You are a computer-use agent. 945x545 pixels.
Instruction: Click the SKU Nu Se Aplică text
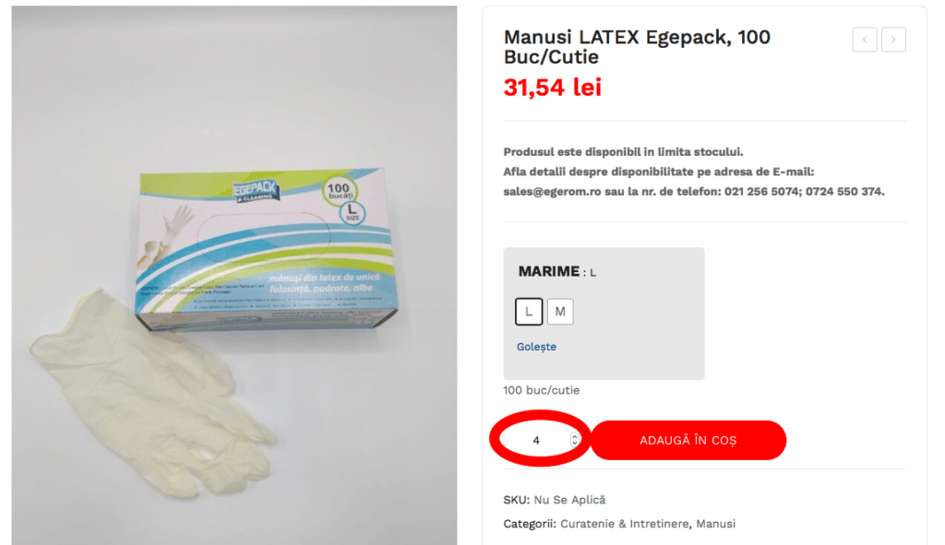pyautogui.click(x=555, y=500)
